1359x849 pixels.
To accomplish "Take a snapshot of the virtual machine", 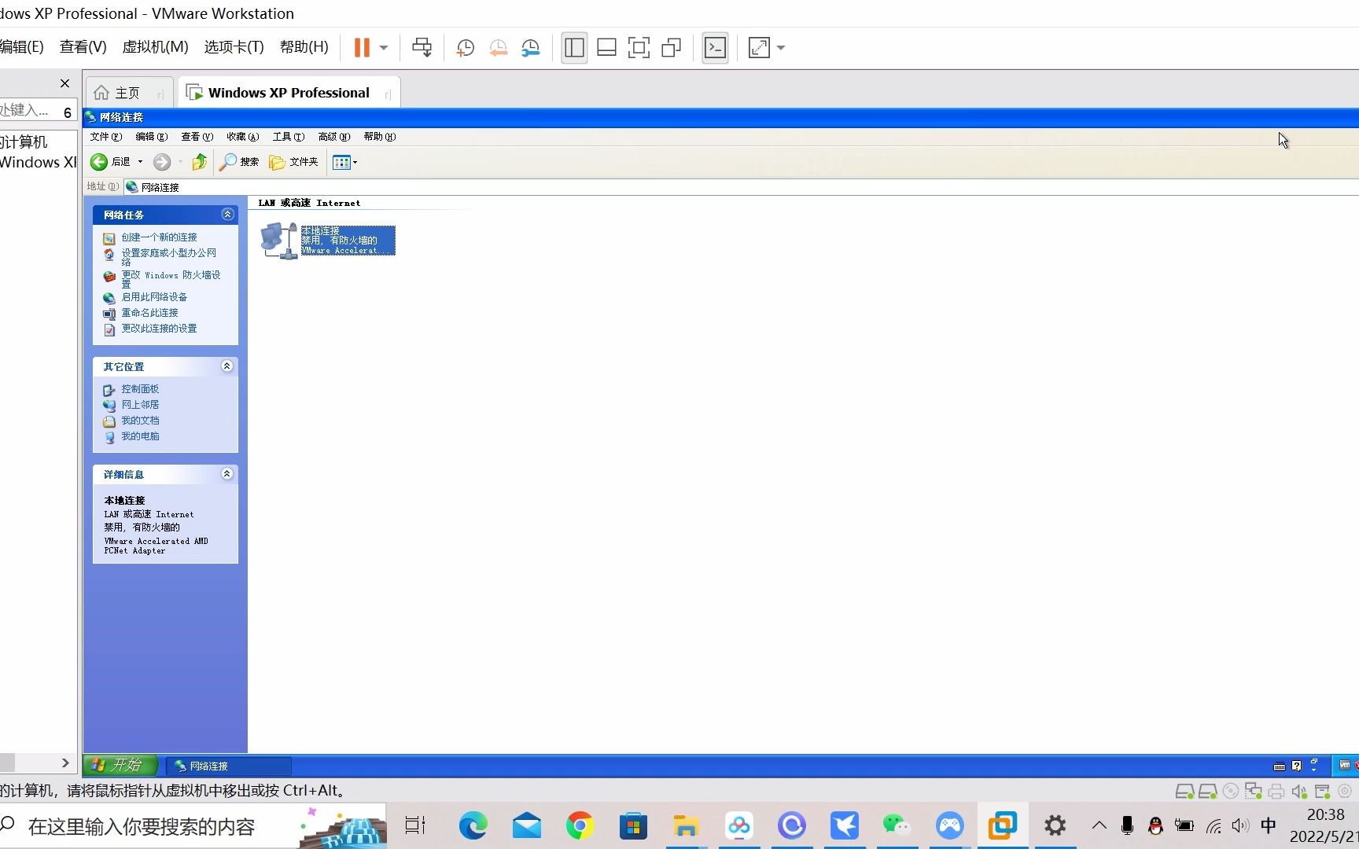I will coord(465,48).
